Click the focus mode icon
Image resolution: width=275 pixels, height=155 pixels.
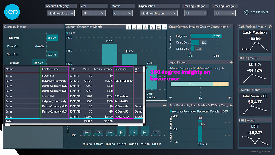[x=159, y=27]
